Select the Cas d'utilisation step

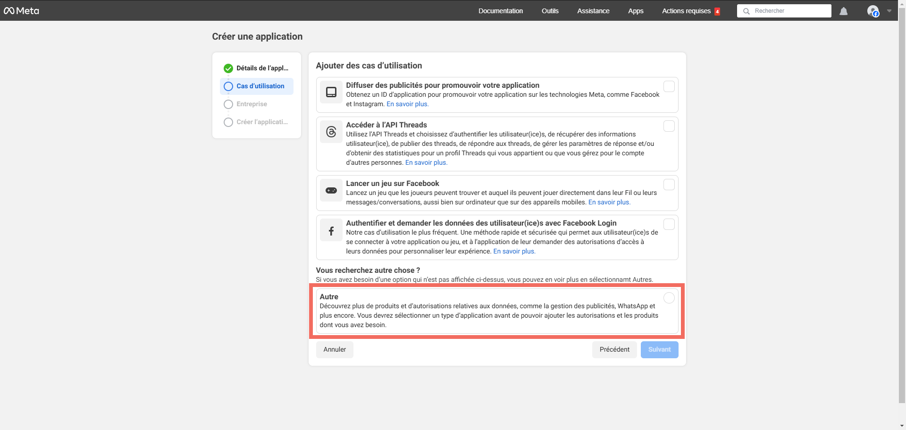point(257,86)
